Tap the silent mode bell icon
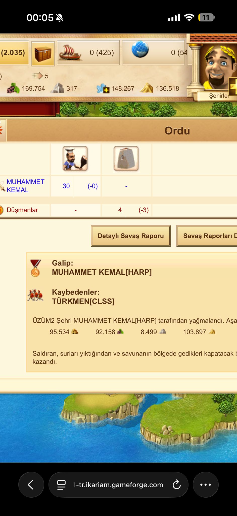Screen dimensions: 237x516 [60, 18]
